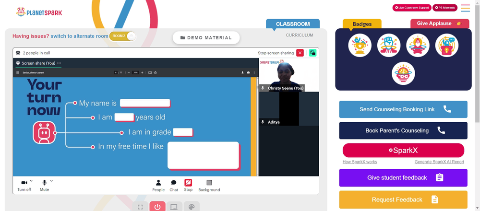Click Live Classroom Support button

(412, 8)
